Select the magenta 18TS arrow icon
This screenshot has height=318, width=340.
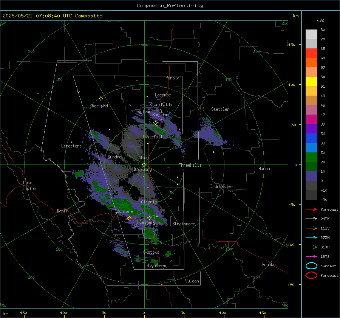[x=311, y=257]
